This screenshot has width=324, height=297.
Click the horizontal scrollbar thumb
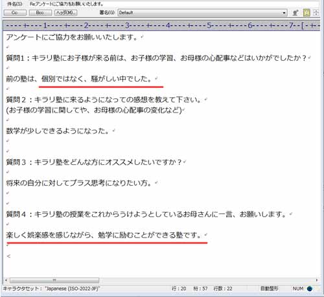click(54, 280)
